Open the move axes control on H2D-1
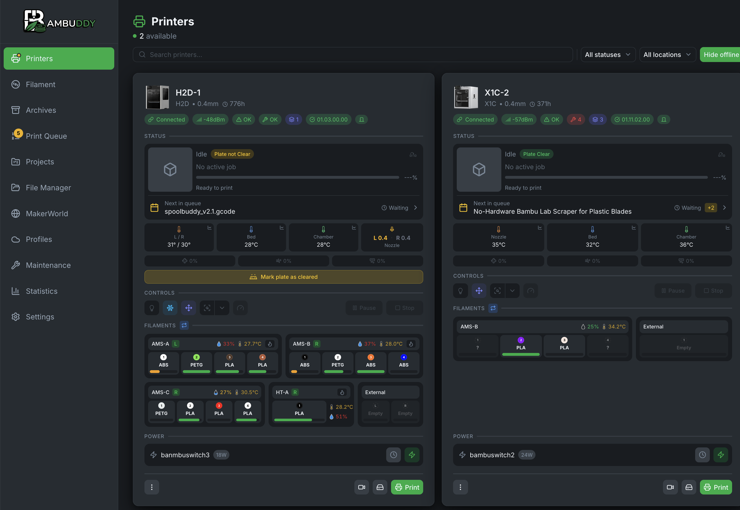Viewport: 740px width, 510px height. coord(189,308)
